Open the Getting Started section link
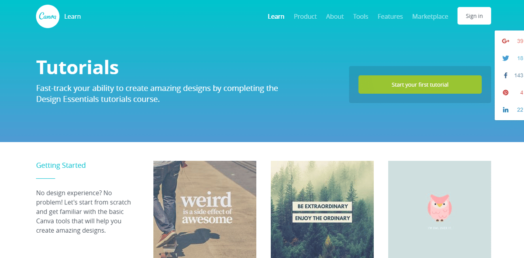 pyautogui.click(x=61, y=165)
